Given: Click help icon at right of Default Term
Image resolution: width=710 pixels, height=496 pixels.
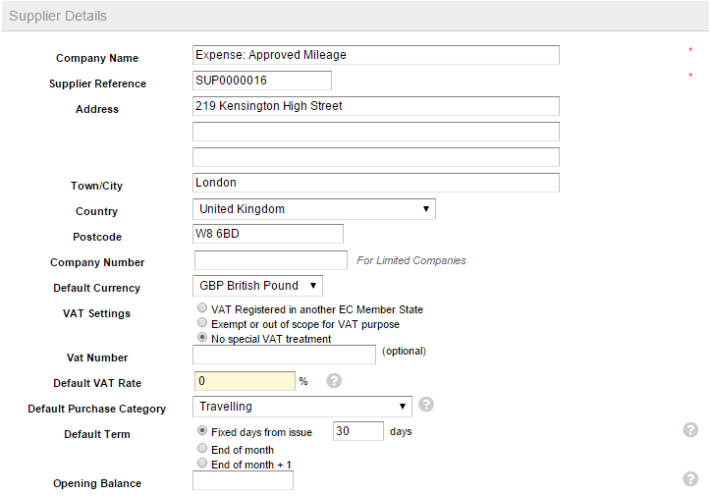Looking at the screenshot, I should pyautogui.click(x=690, y=430).
